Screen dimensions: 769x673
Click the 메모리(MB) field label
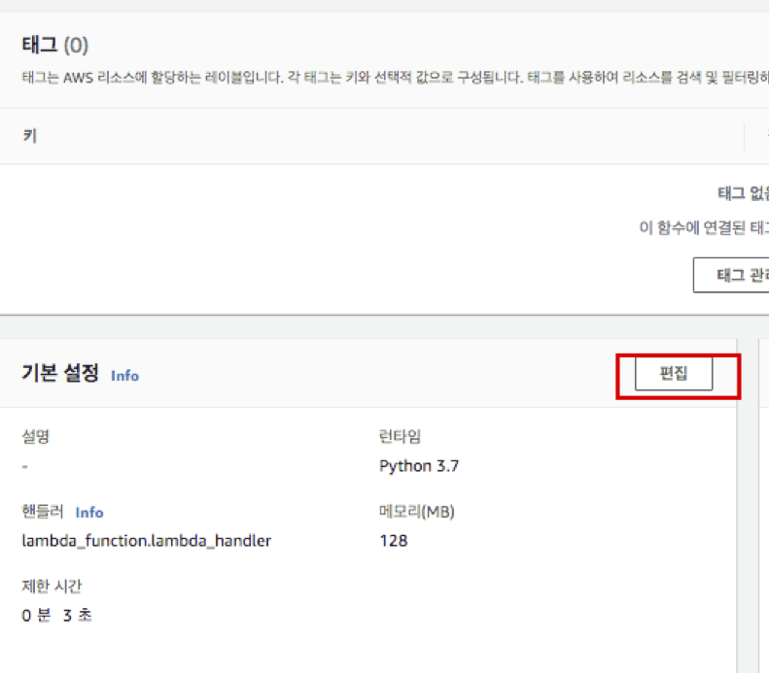click(417, 512)
